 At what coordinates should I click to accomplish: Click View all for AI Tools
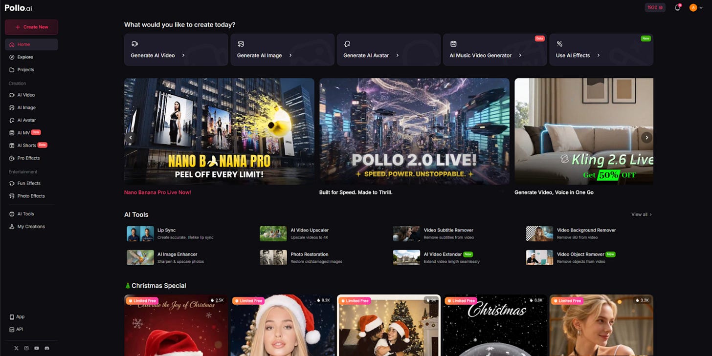coord(641,214)
